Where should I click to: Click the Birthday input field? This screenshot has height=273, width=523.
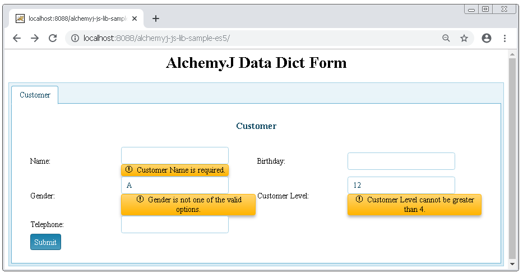tap(401, 161)
